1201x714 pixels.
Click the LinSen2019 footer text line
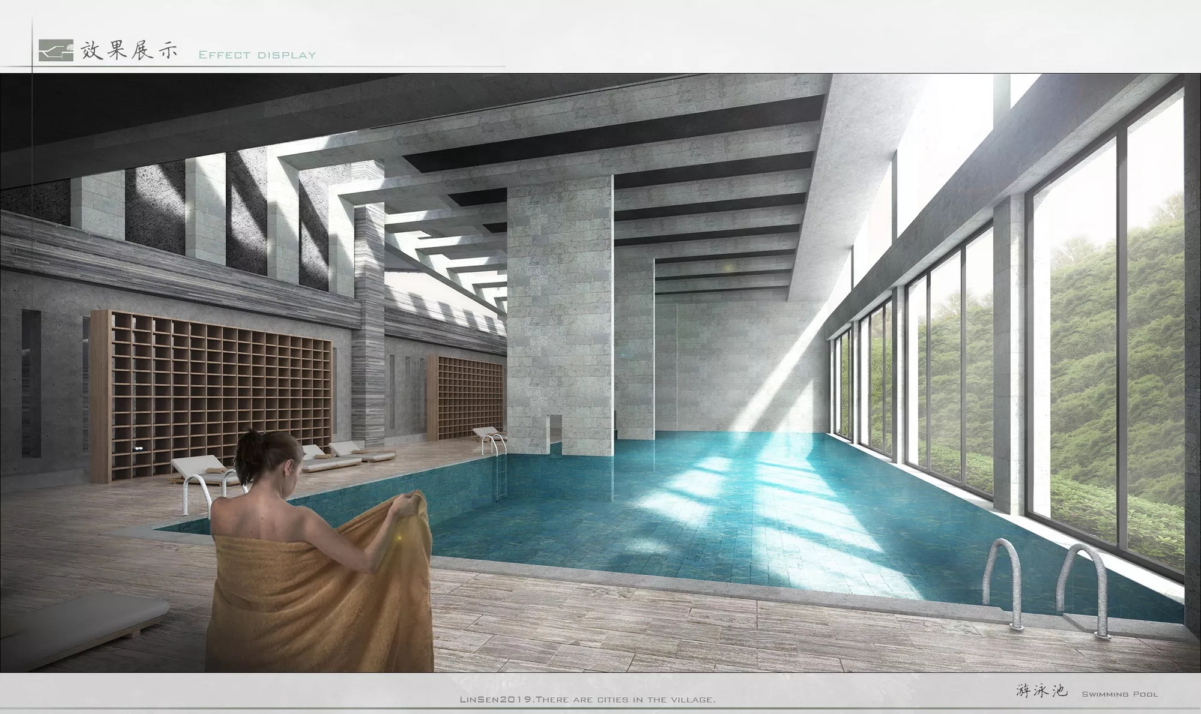pyautogui.click(x=587, y=700)
